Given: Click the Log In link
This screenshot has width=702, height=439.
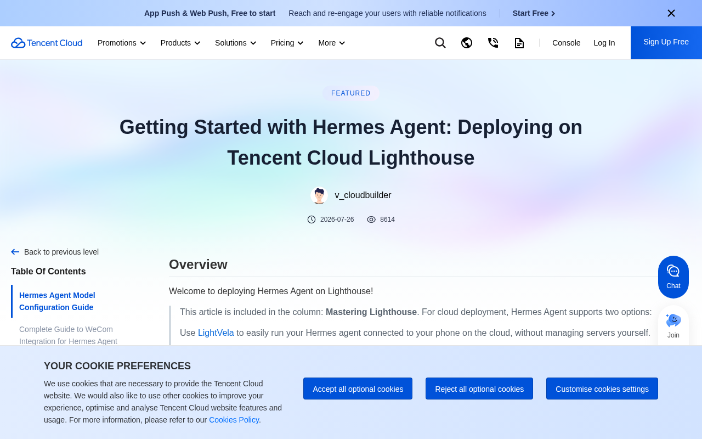Looking at the screenshot, I should click(x=604, y=43).
